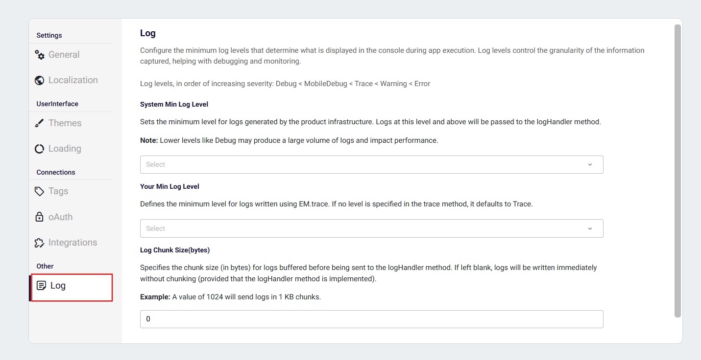Click the vertical scrollbar on the right
Screen dimensions: 701x360
click(677, 171)
